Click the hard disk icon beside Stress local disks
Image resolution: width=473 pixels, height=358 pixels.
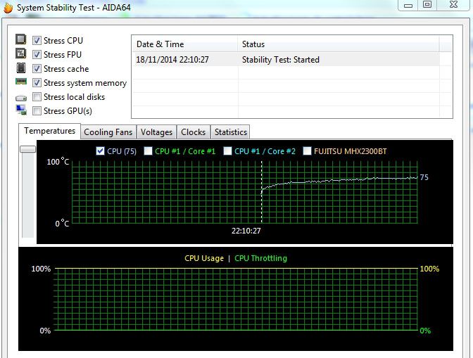21,98
